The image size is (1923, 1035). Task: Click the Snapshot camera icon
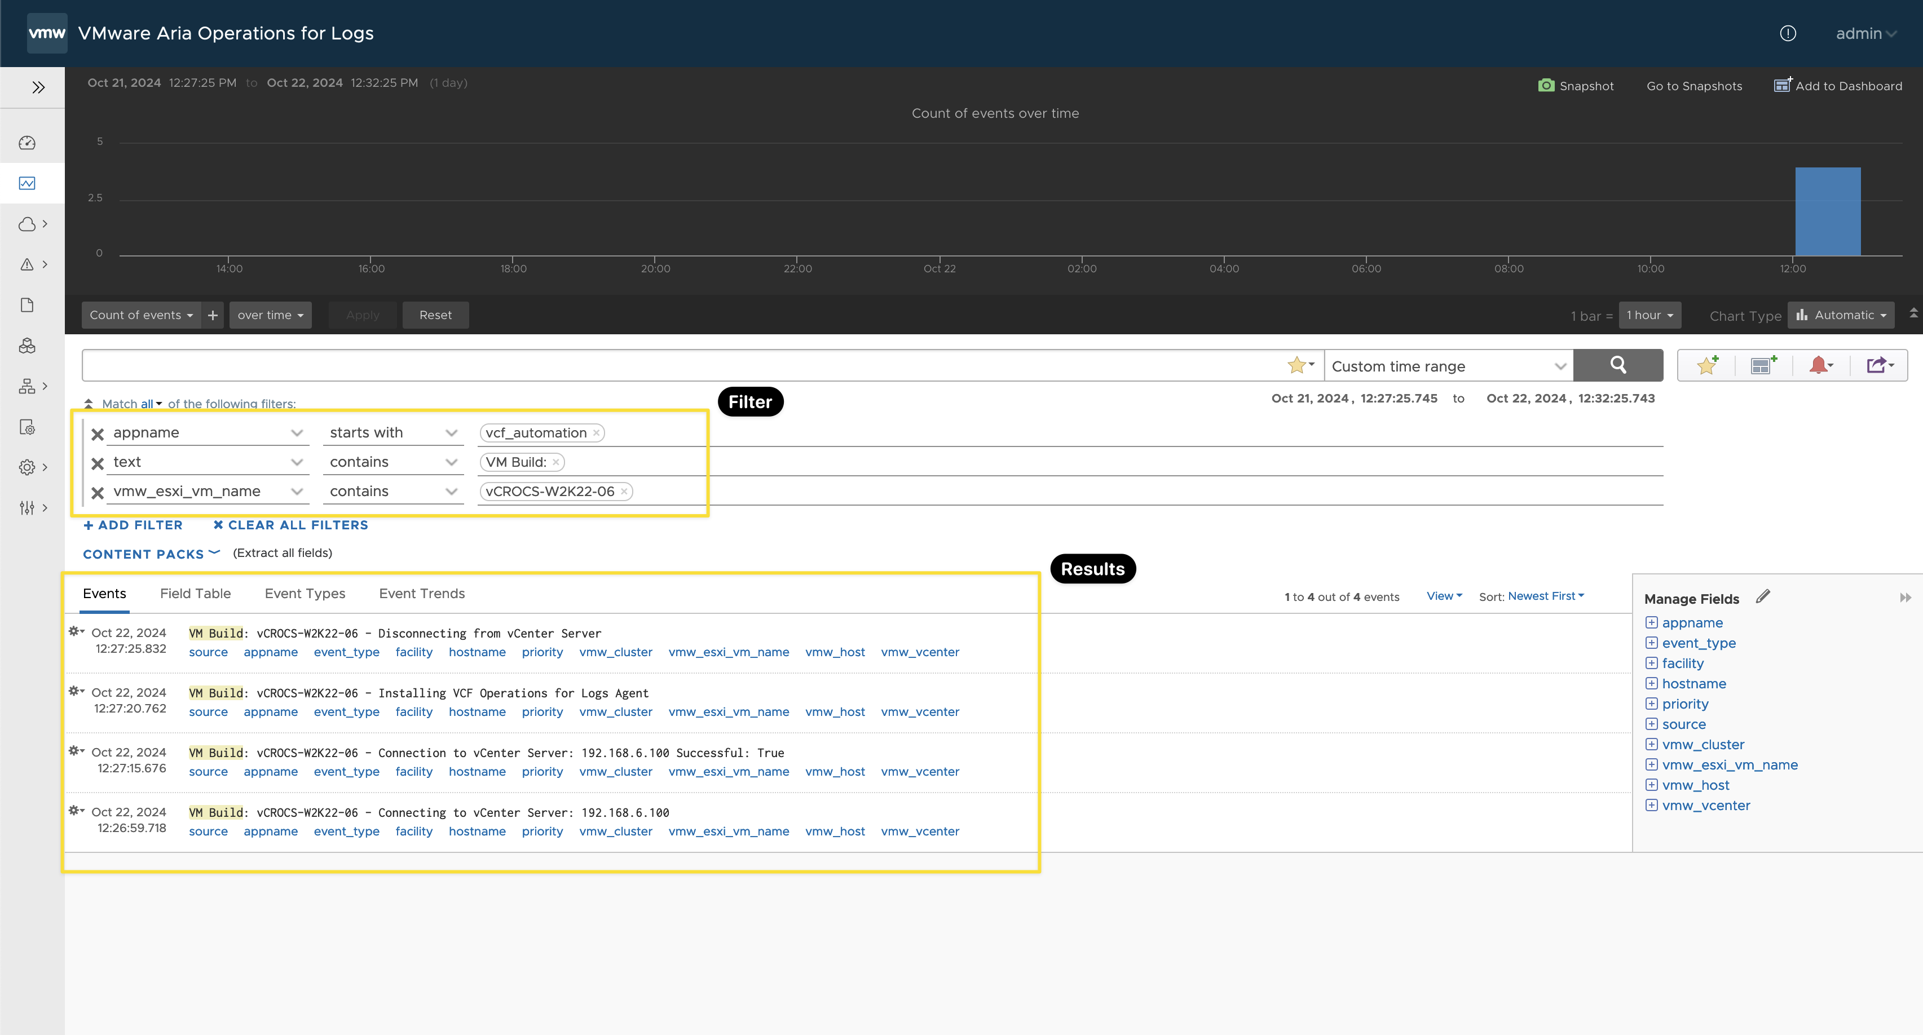(1546, 86)
